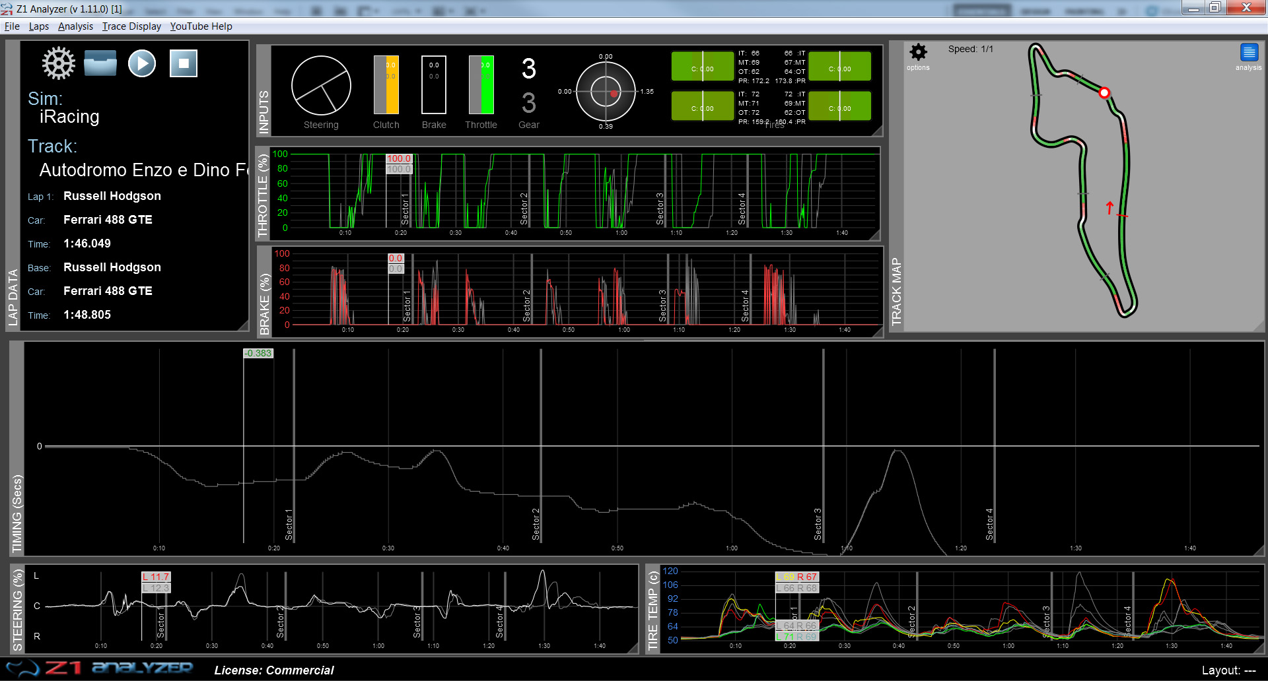The height and width of the screenshot is (681, 1268).
Task: Click the TRACK MAP panel side label
Action: (896, 291)
